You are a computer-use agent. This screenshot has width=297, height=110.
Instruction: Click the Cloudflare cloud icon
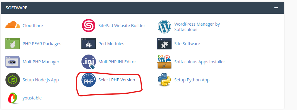pos(12,25)
